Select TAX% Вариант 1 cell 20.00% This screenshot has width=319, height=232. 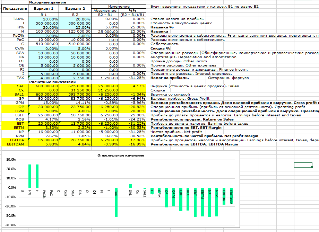(44, 19)
